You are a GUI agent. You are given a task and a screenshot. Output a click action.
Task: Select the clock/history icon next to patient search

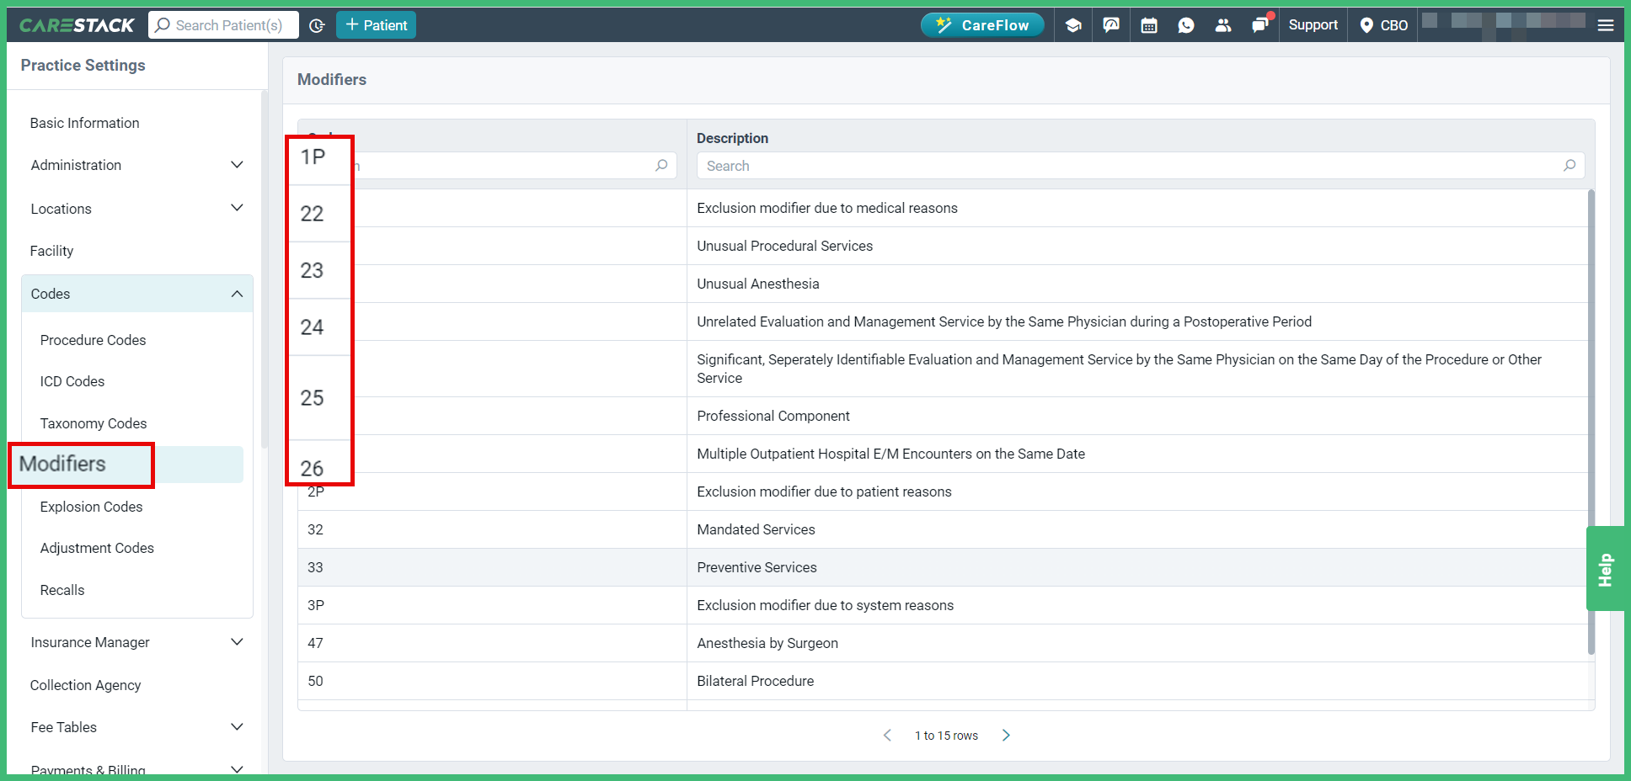(317, 25)
